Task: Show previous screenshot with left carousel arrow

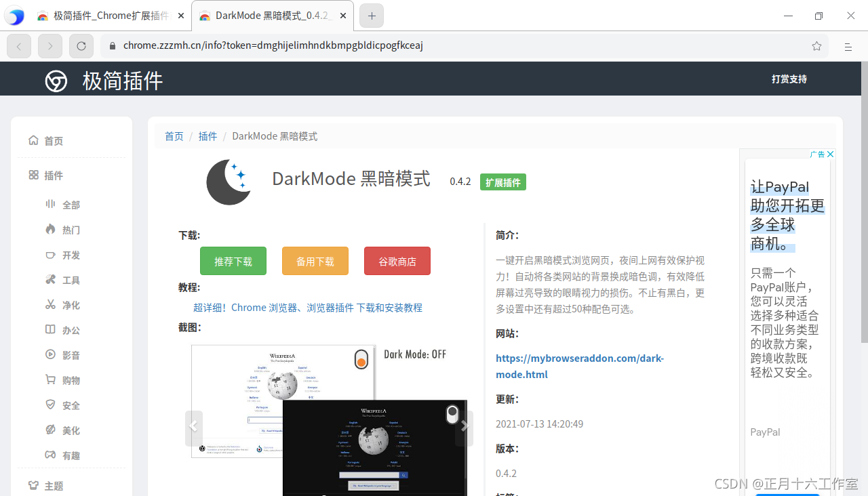Action: click(x=193, y=428)
